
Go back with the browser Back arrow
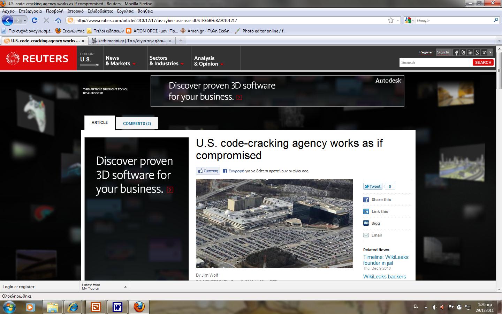[x=8, y=20]
